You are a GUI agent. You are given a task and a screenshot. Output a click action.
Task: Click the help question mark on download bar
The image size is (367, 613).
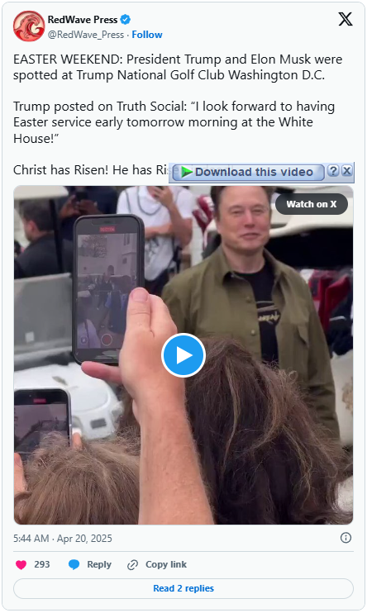332,171
